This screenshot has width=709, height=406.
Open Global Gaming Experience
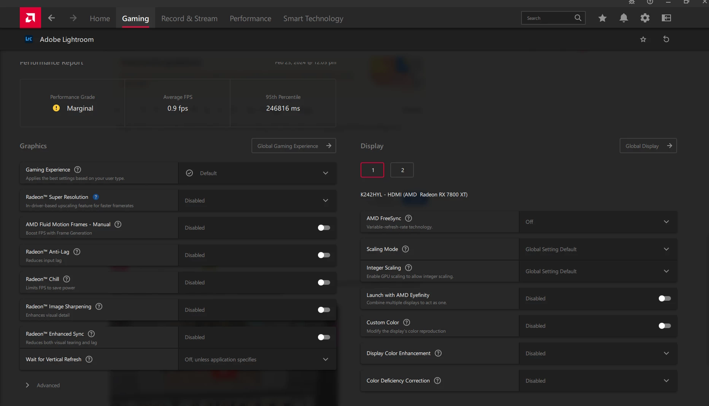coord(294,146)
